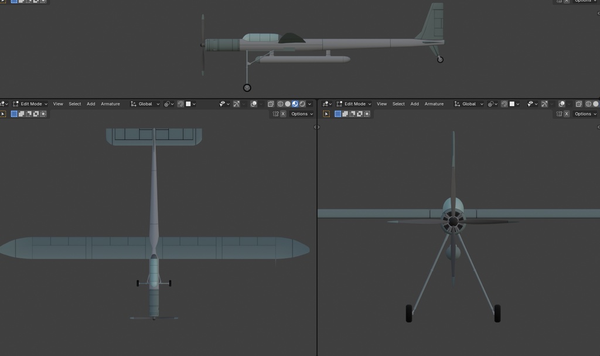Viewport: 600px width, 356px height.
Task: Click mirror butterfly icon in right viewport
Action: pyautogui.click(x=559, y=114)
